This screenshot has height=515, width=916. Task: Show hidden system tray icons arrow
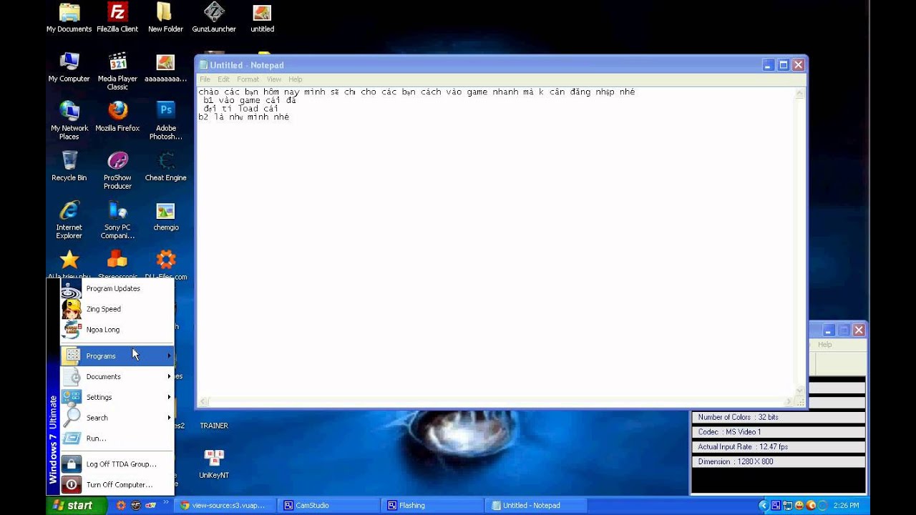tap(764, 505)
